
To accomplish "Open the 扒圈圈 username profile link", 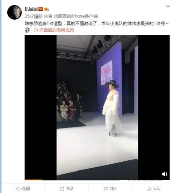I will 31,9.
